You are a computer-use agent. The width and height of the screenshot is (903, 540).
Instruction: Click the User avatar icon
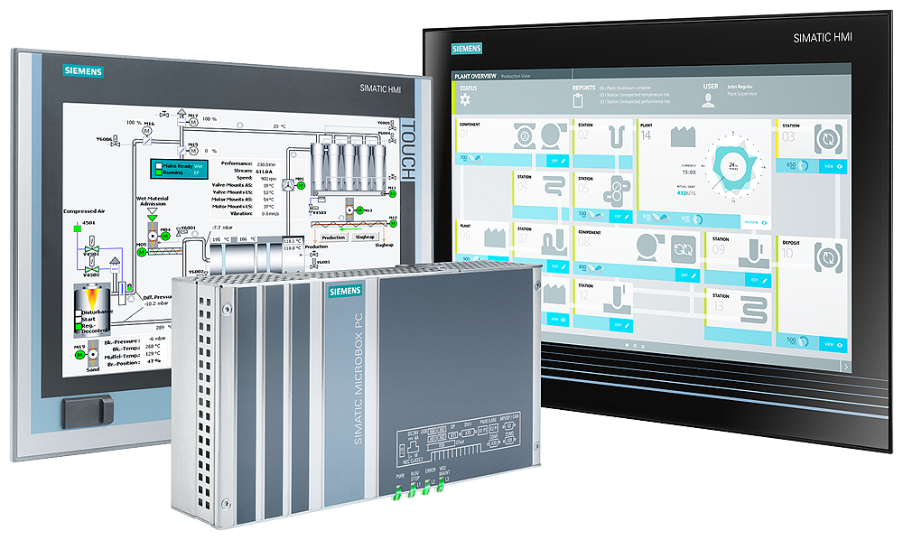[708, 100]
